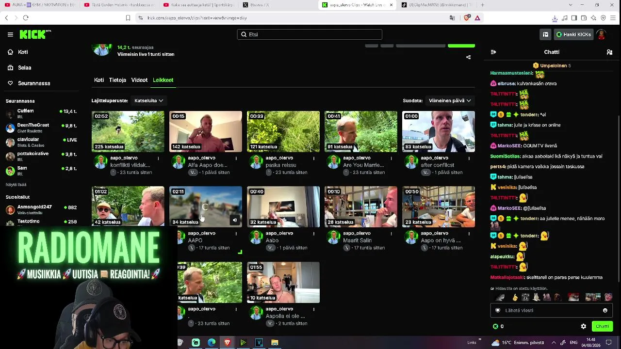621x349 pixels.
Task: Open Suodata Viimeinen päivä filter dropdown
Action: coord(450,100)
